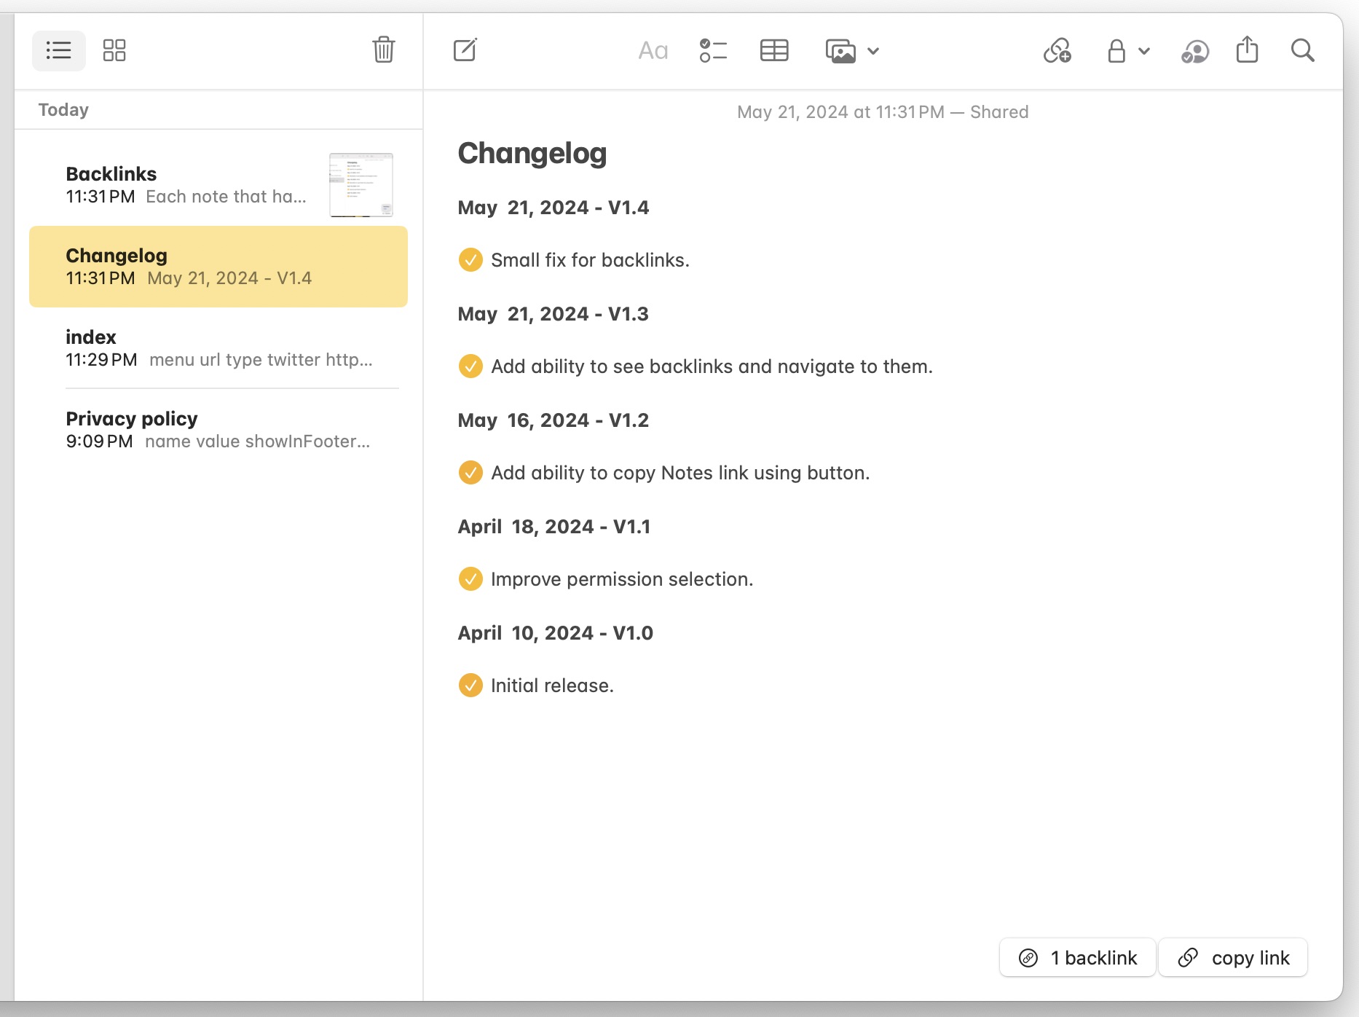Switch to list view

click(x=59, y=50)
